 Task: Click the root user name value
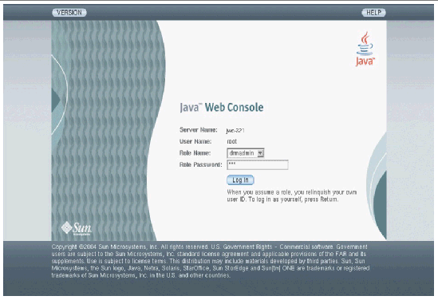point(232,141)
